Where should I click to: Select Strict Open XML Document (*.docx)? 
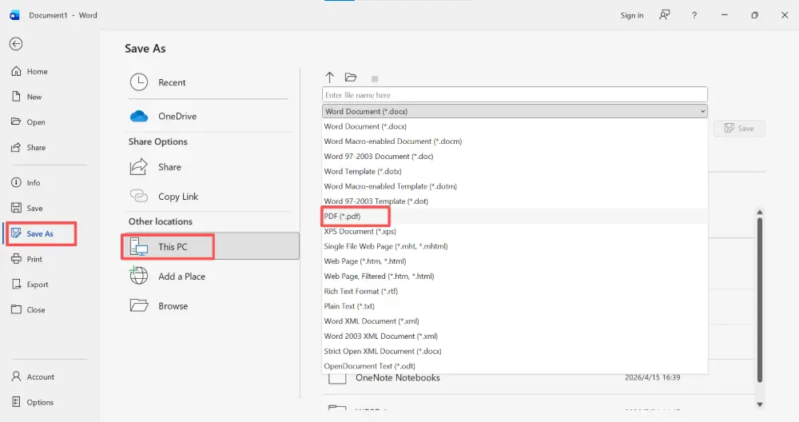(515, 351)
